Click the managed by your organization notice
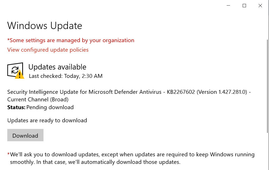The image size is (269, 170). point(71,40)
